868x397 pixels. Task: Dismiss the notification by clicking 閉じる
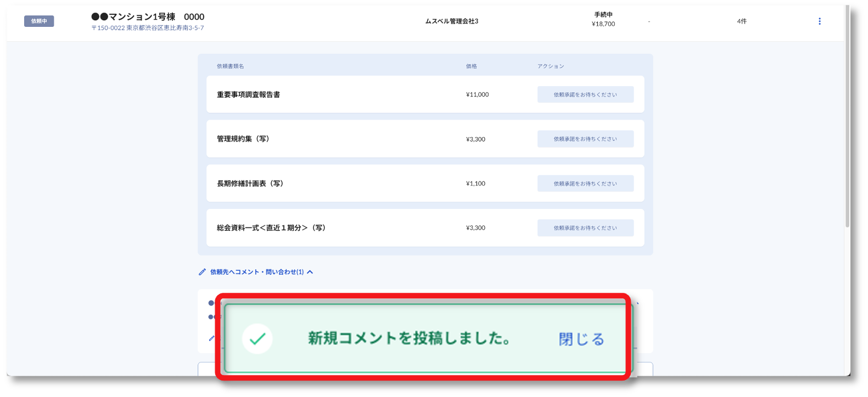pyautogui.click(x=581, y=339)
